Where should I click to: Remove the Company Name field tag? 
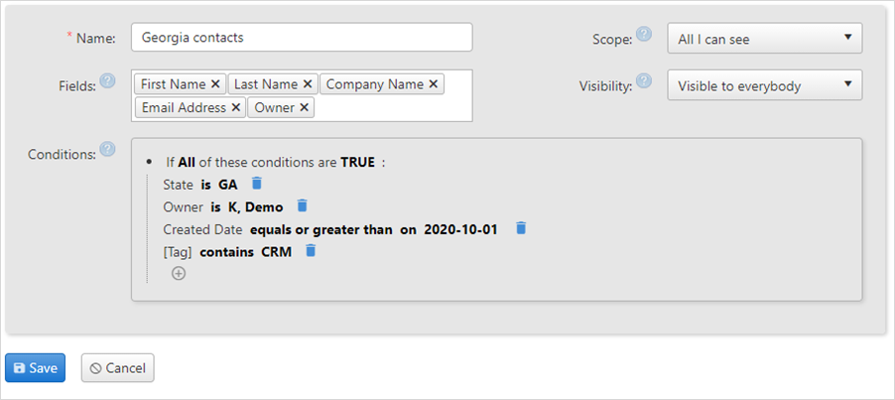(434, 84)
